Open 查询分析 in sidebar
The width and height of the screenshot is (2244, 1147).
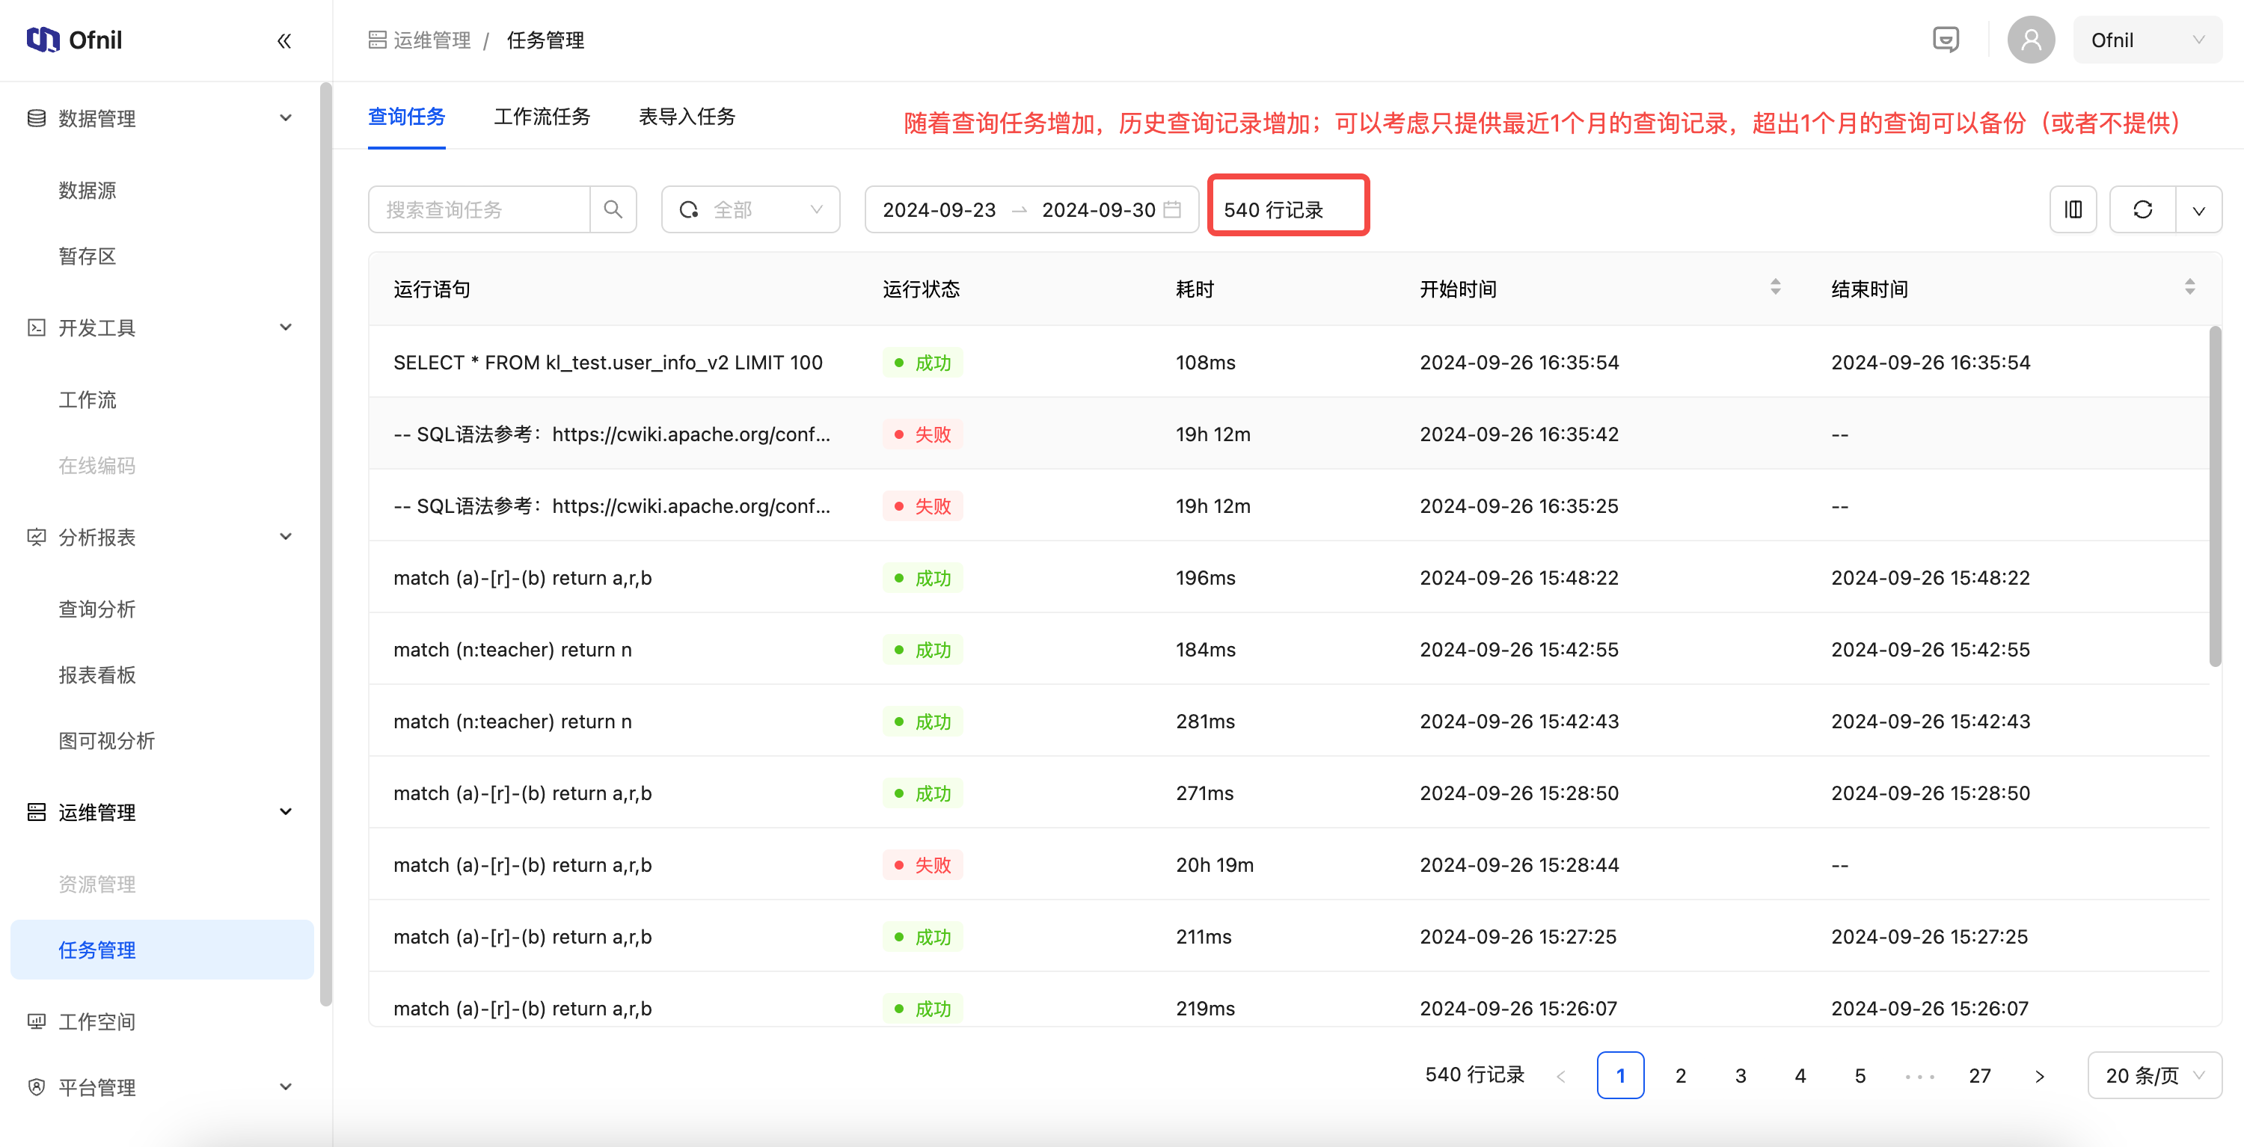pyautogui.click(x=96, y=609)
